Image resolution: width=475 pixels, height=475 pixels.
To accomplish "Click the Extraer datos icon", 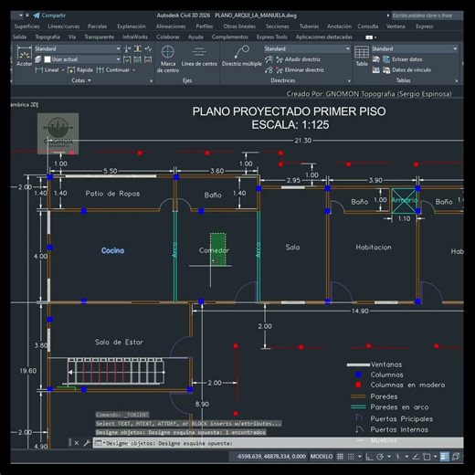I will pos(386,59).
